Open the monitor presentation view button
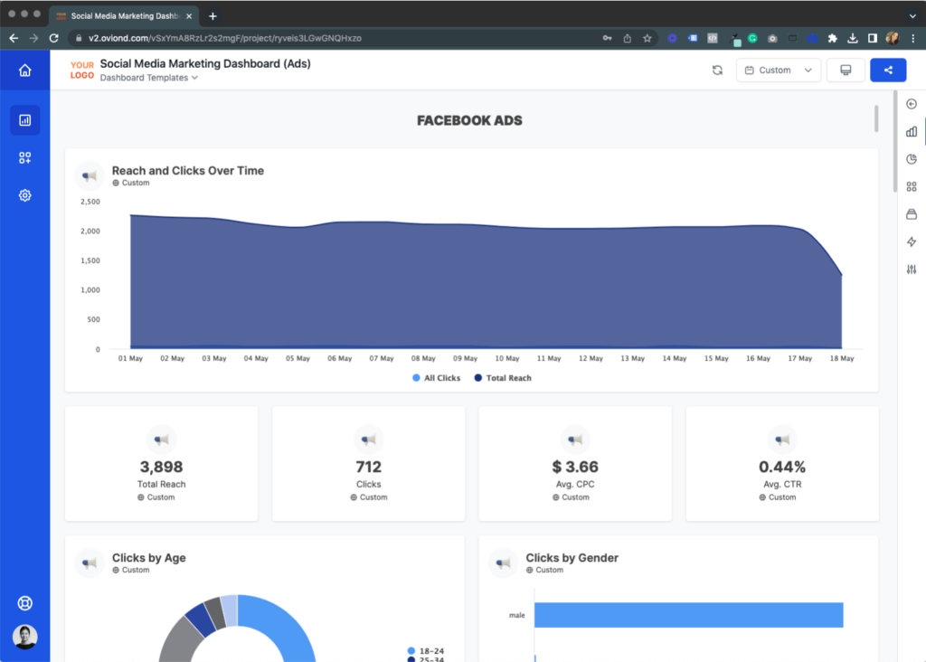This screenshot has height=662, width=926. 846,71
